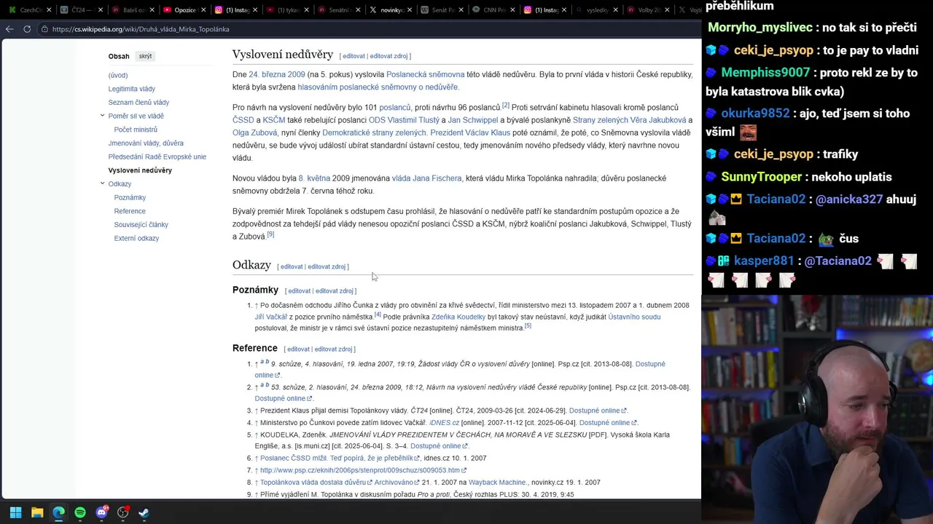The width and height of the screenshot is (933, 524).
Task: Jump to (úvod) in contents sidebar
Action: coord(118,75)
